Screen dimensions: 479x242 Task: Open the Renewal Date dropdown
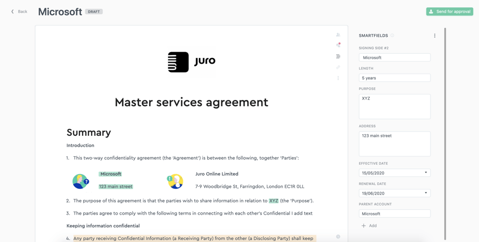tap(395, 193)
